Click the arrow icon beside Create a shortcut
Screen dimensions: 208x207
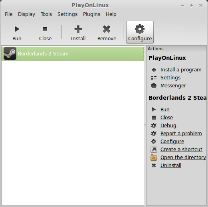[x=154, y=150]
